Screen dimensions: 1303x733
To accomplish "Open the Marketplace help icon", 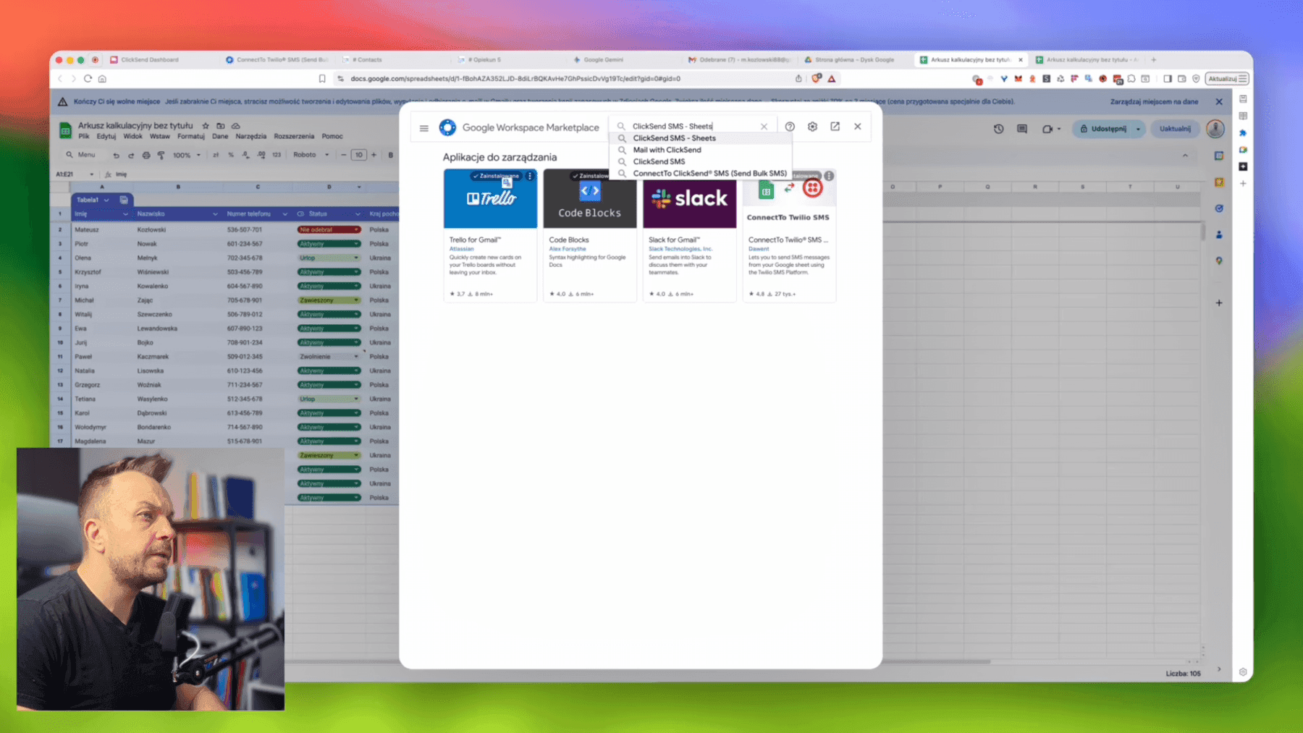I will pyautogui.click(x=790, y=127).
